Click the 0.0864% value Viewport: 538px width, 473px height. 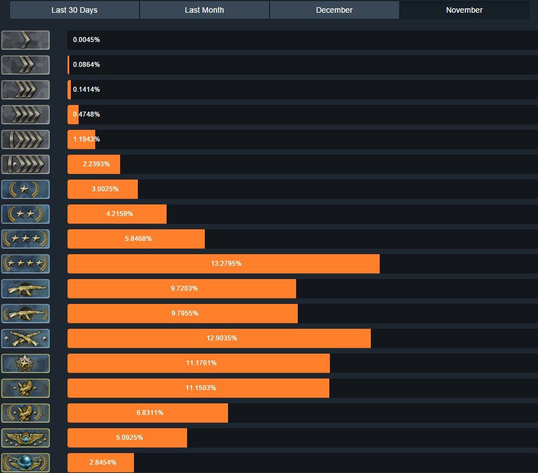(86, 65)
